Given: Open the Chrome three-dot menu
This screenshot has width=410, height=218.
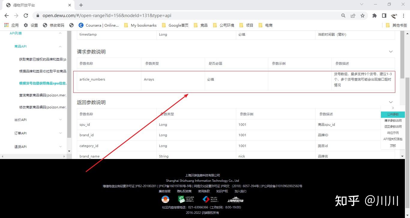Looking at the screenshot, I should tap(404, 15).
